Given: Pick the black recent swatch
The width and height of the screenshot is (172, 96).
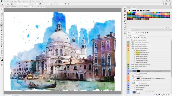Looking at the screenshot, I should point(130,11).
